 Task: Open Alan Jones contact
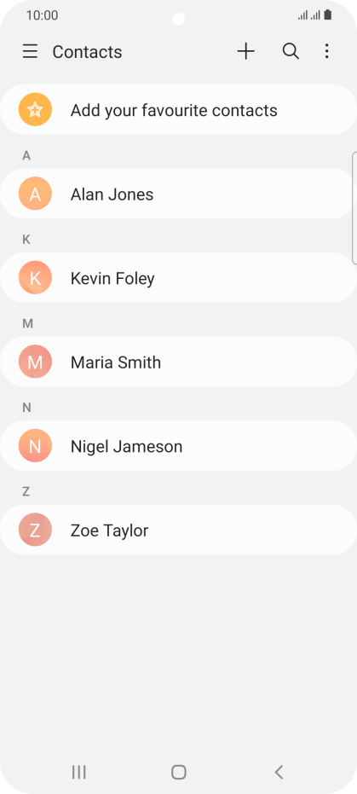coord(179,194)
